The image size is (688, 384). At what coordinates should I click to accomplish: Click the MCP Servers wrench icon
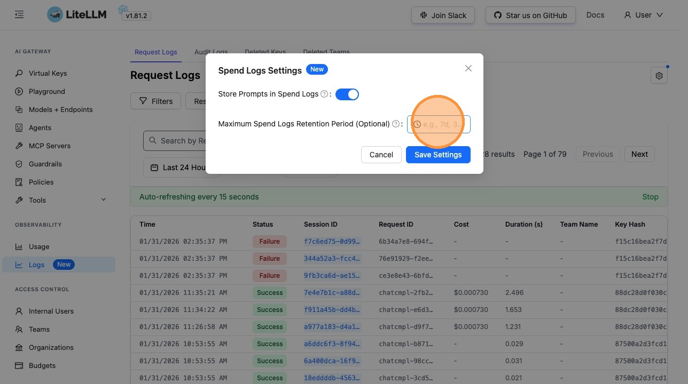click(19, 146)
